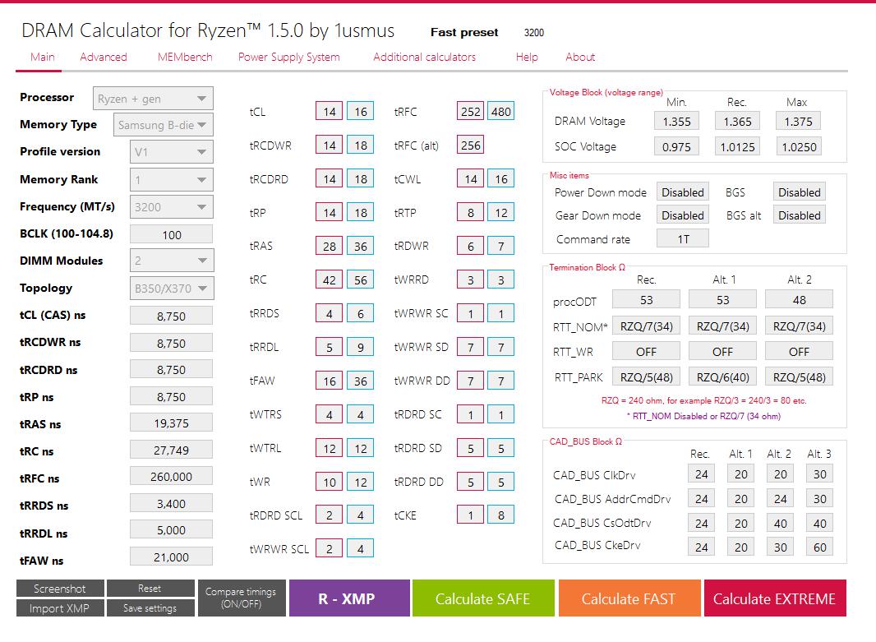Click the BCLK input field showing 100
This screenshot has height=642, width=876.
(172, 234)
